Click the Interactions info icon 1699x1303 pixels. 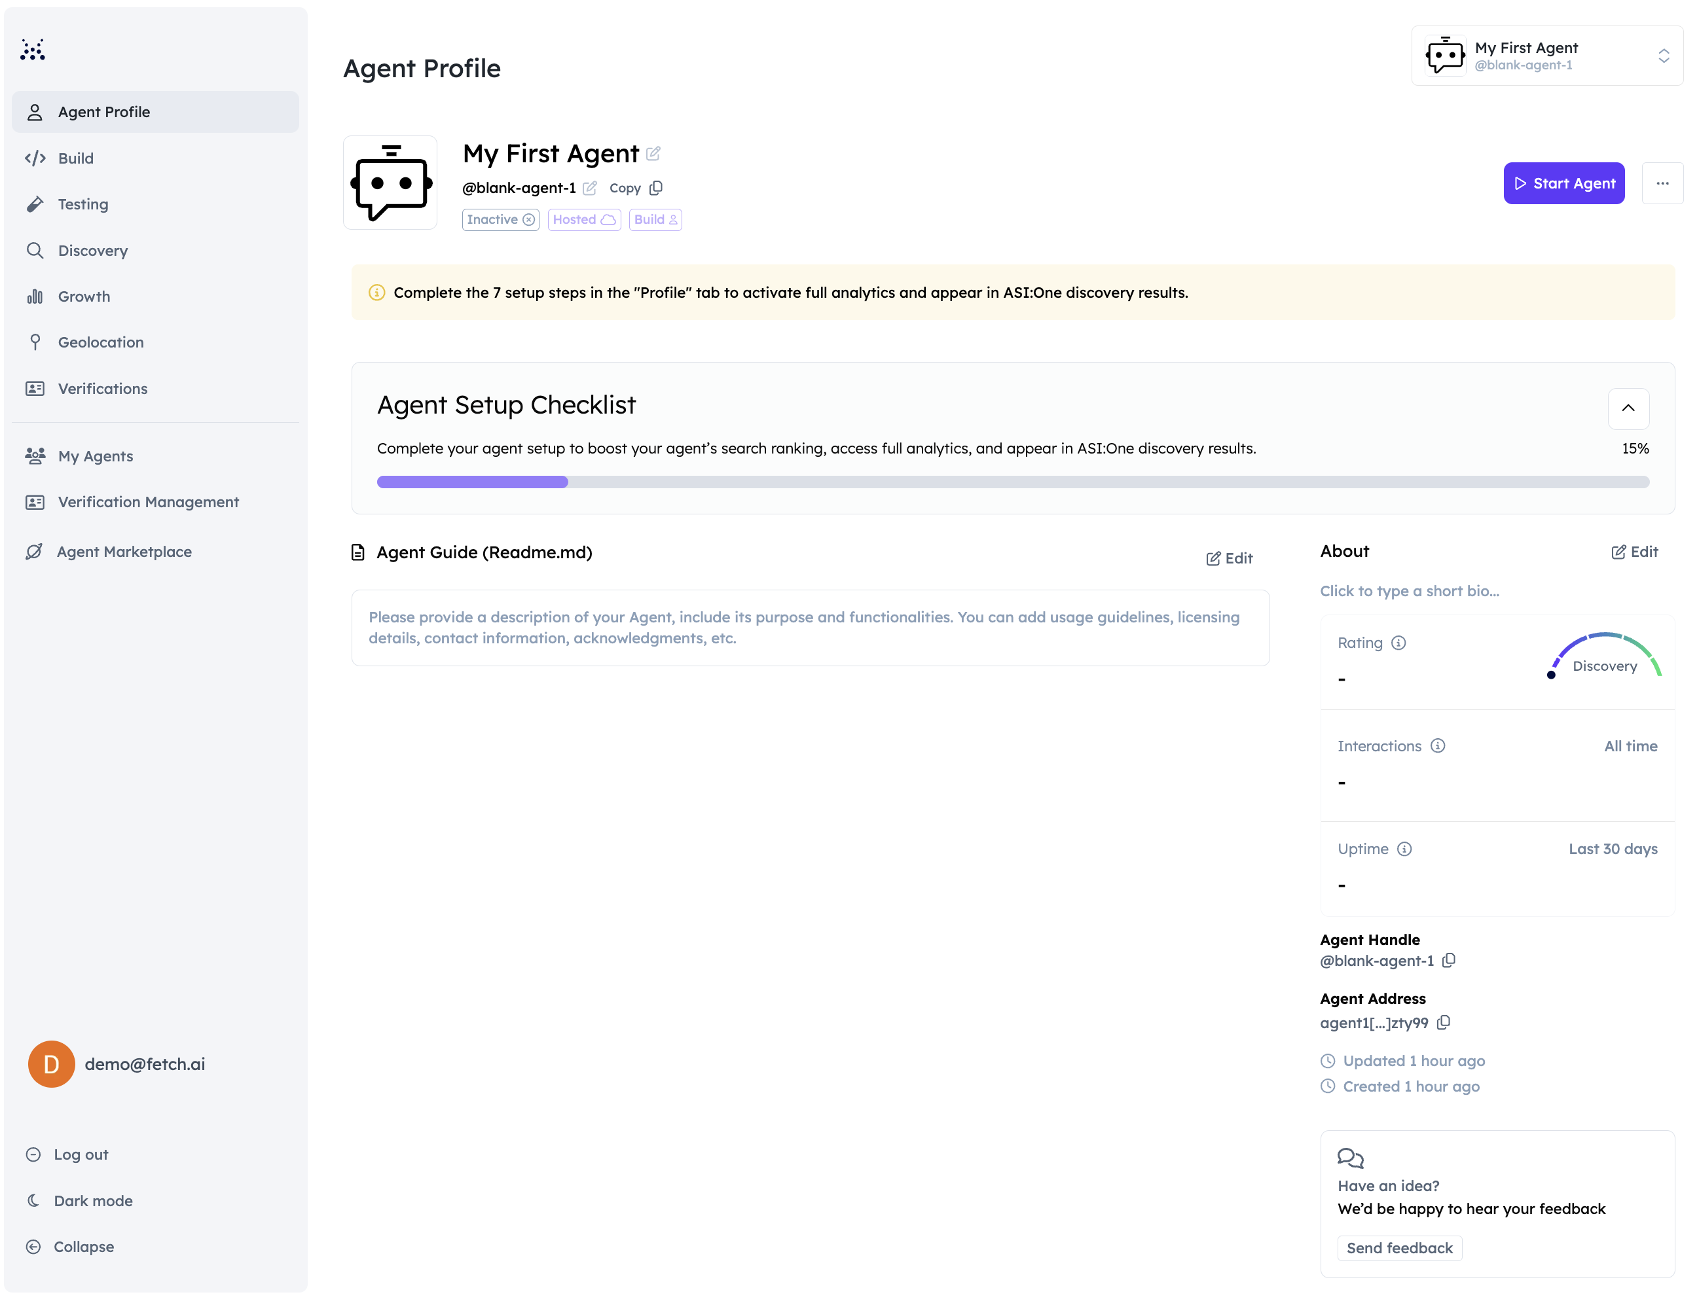pos(1438,746)
